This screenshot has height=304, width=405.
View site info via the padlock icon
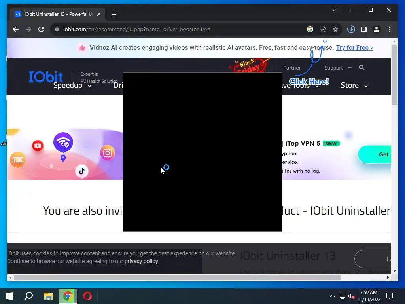pyautogui.click(x=57, y=29)
